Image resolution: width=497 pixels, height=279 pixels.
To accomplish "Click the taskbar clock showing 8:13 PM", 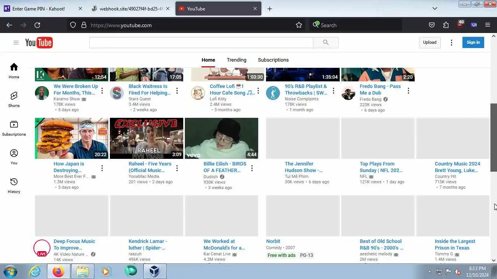I will [x=477, y=271].
